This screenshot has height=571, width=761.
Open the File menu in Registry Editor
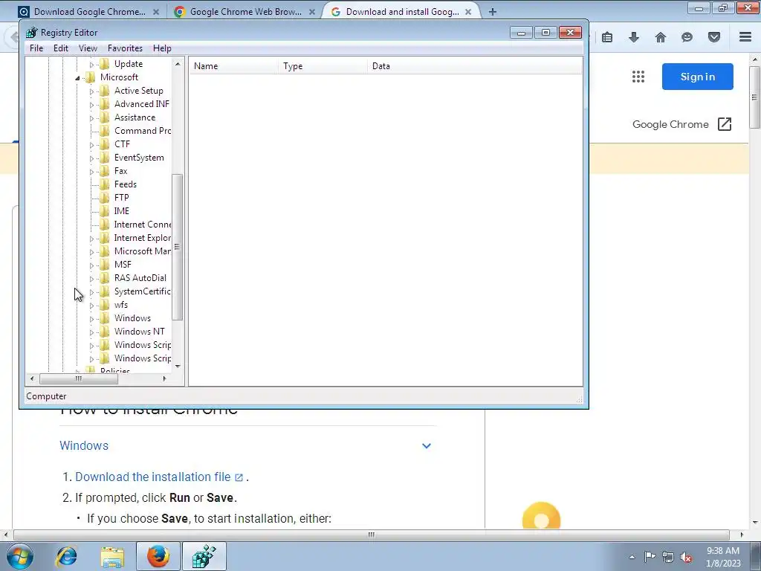pyautogui.click(x=36, y=48)
